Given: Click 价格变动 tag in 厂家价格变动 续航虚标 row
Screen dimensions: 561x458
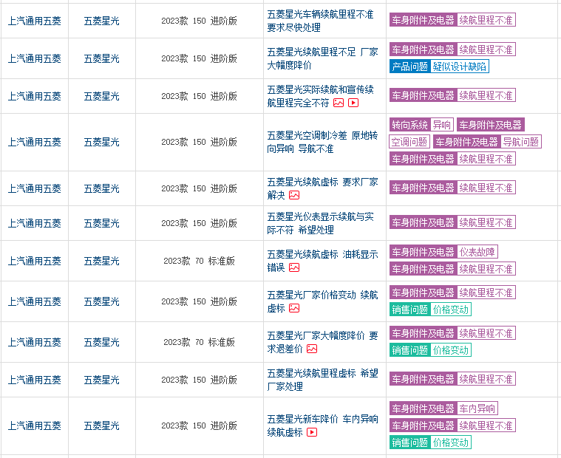Looking at the screenshot, I should click(x=451, y=310).
